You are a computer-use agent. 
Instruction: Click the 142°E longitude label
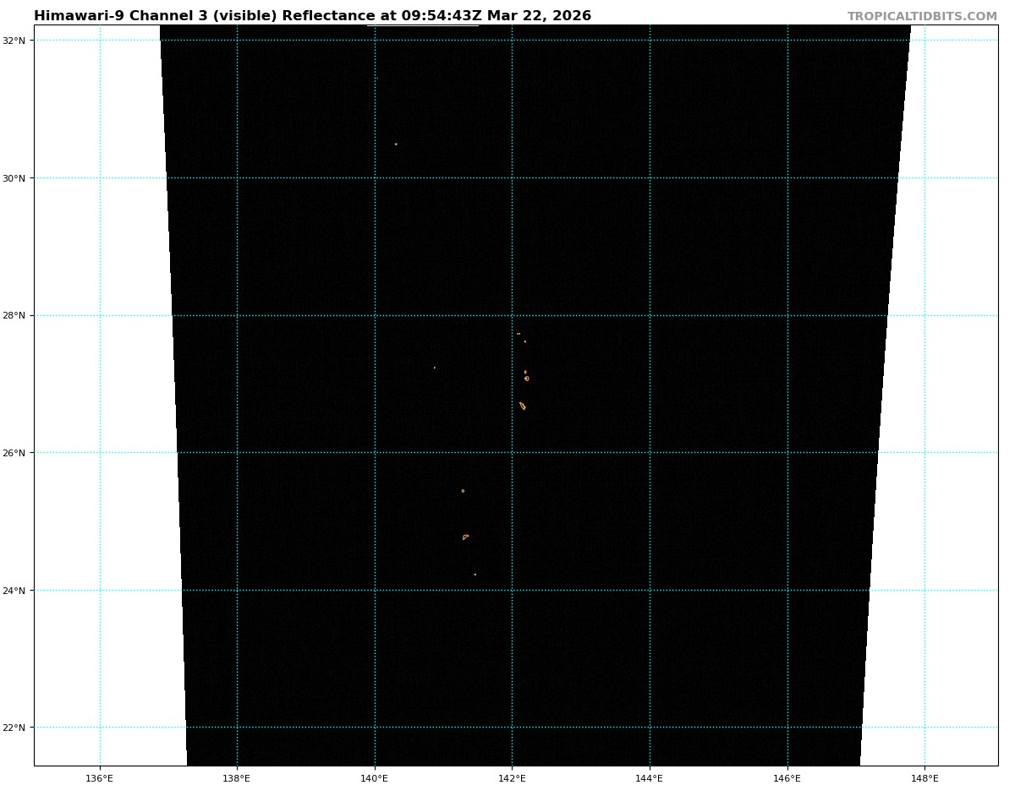[512, 777]
